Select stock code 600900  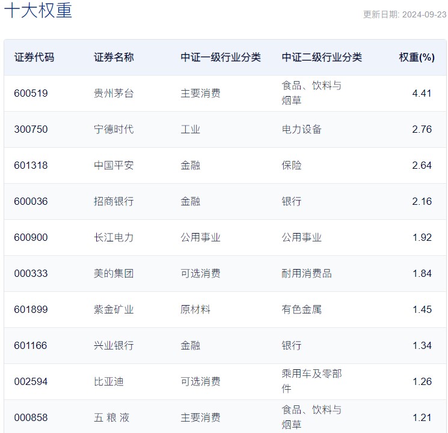(x=31, y=237)
